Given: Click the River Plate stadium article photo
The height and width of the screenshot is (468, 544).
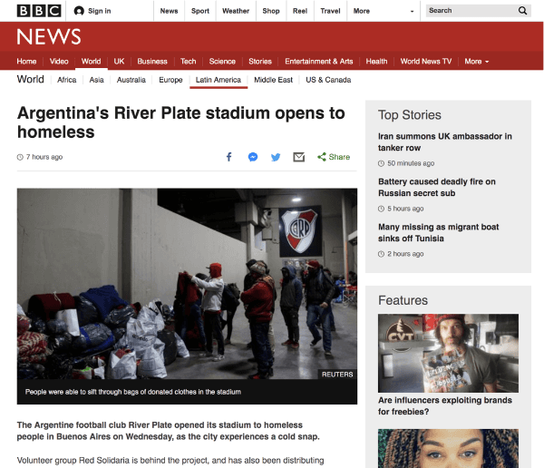Looking at the screenshot, I should [x=187, y=284].
